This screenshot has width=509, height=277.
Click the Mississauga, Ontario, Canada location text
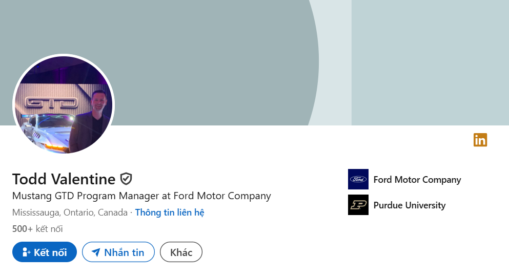coord(70,212)
